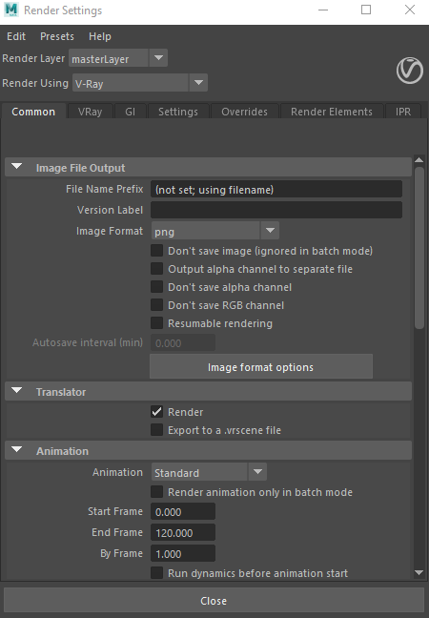Click the scrollbar up arrow

point(419,160)
